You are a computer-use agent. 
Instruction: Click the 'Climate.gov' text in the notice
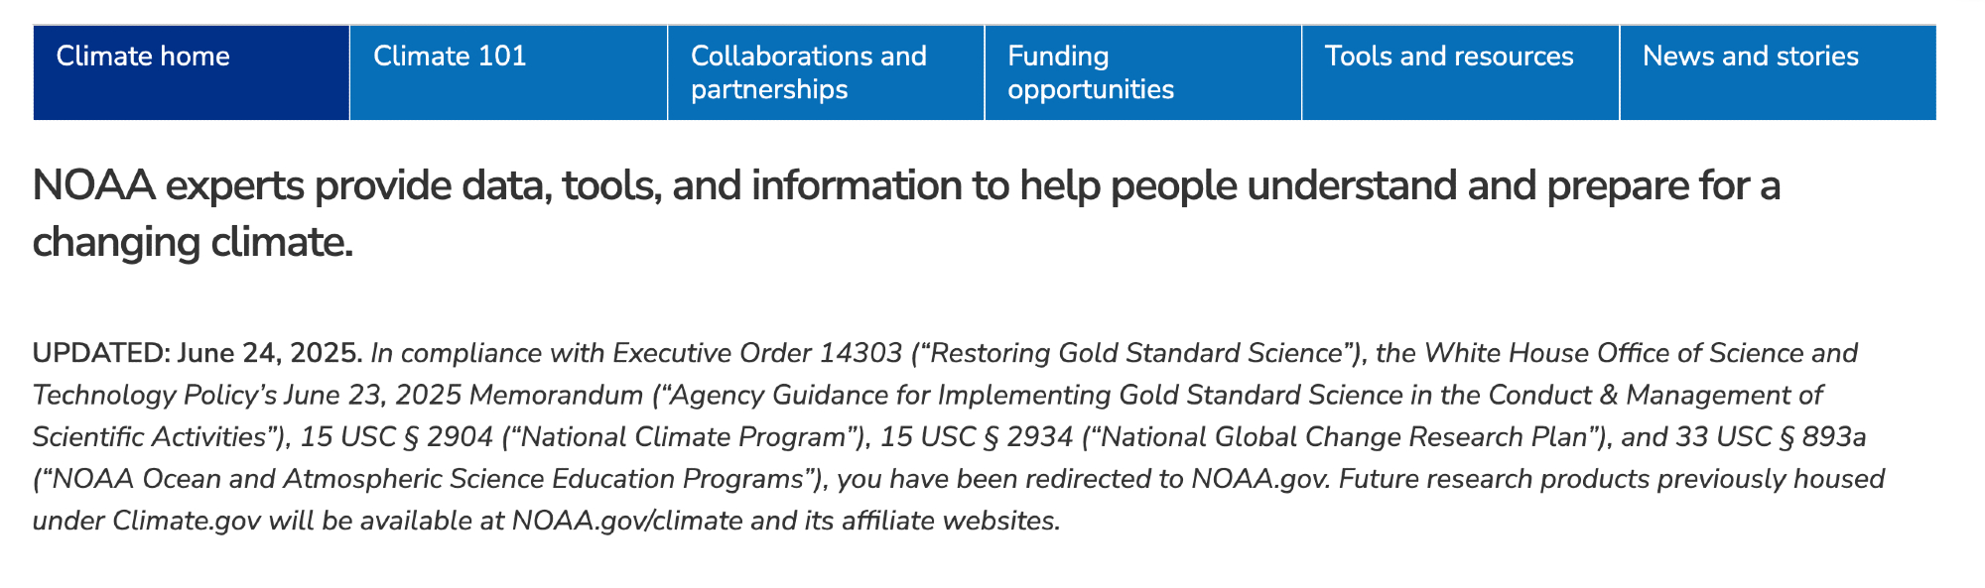click(x=188, y=522)
